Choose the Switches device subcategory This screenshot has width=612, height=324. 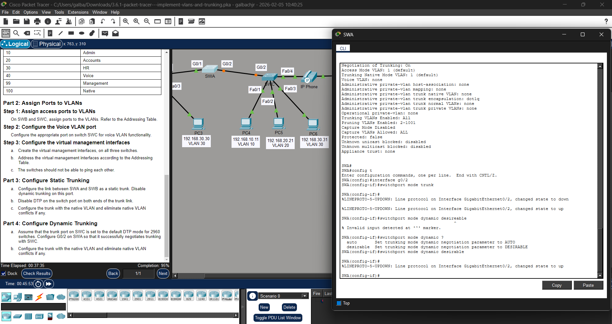point(18,316)
